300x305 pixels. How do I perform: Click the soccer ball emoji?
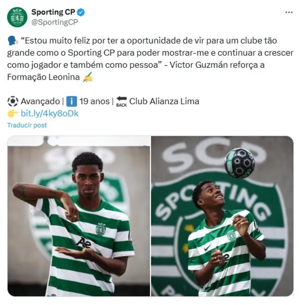pos(13,102)
